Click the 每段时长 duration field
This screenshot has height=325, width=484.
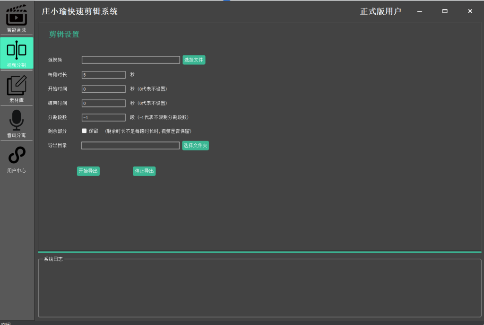pyautogui.click(x=104, y=75)
